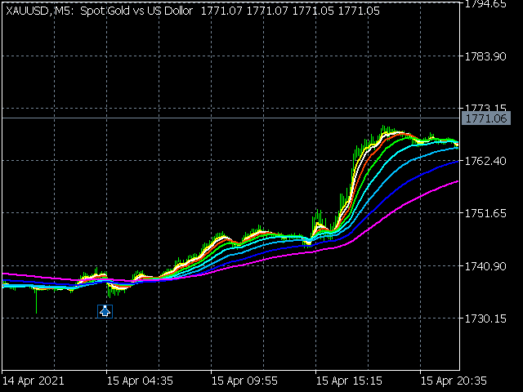
Task: Click the 1730.15 price scale label
Action: (x=485, y=318)
